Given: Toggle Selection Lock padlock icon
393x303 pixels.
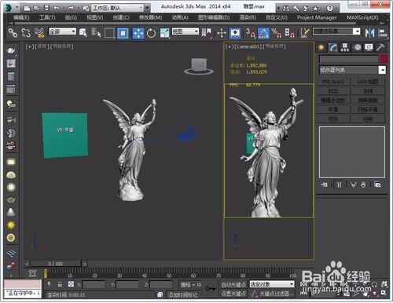Looking at the screenshot, I should (60, 284).
